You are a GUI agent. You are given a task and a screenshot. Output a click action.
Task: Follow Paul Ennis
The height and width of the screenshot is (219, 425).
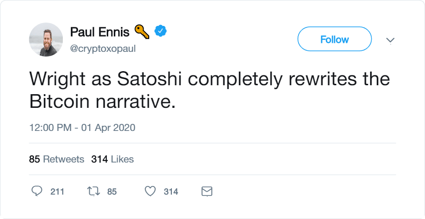click(x=334, y=40)
